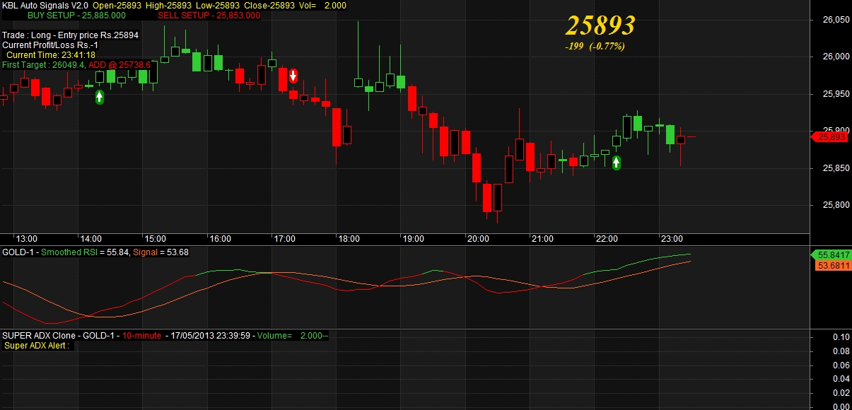Click the 13:00 time axis label
852x410 pixels.
pos(27,239)
